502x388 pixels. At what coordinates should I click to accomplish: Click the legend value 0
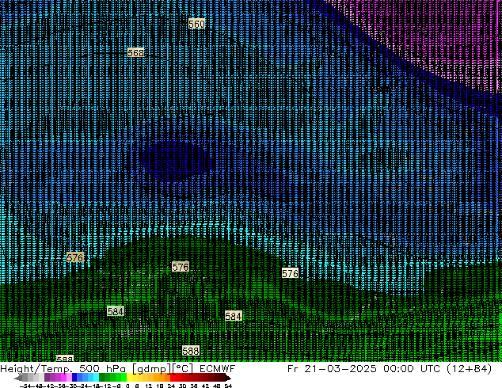127,386
